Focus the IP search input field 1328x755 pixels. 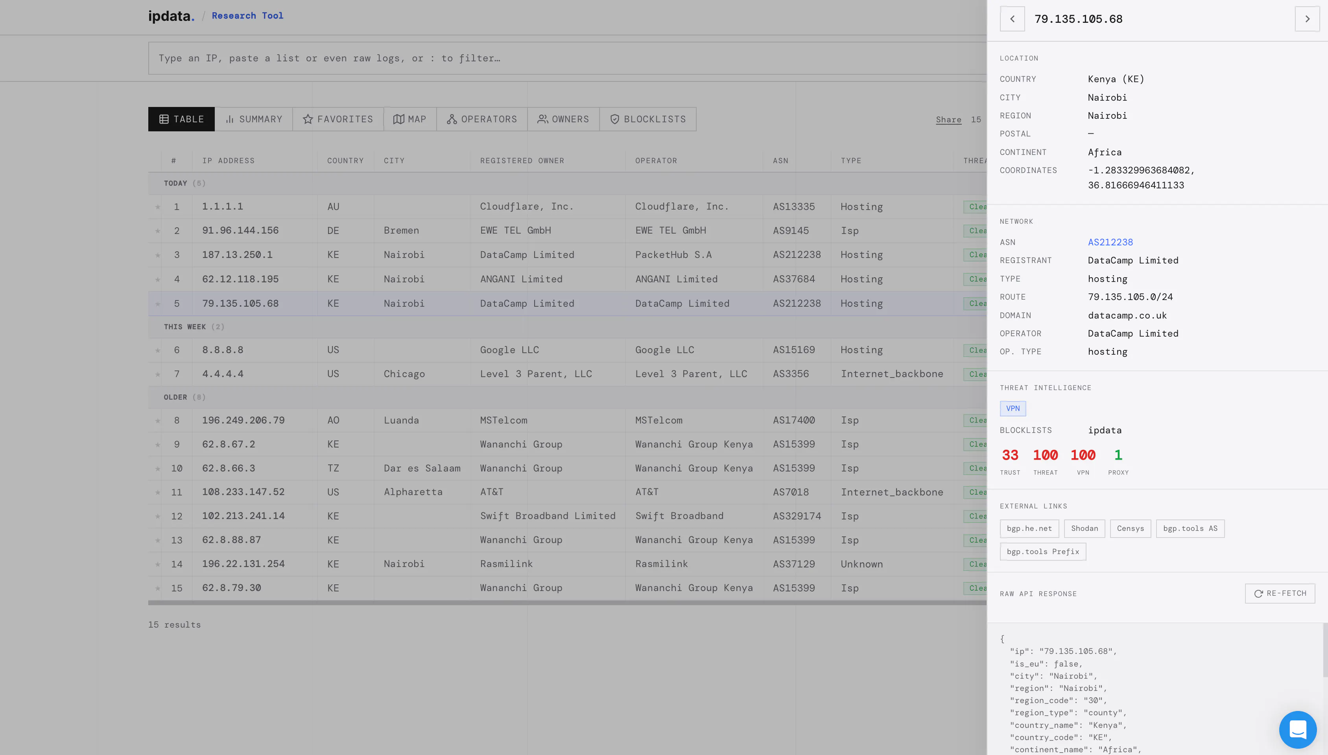(567, 58)
